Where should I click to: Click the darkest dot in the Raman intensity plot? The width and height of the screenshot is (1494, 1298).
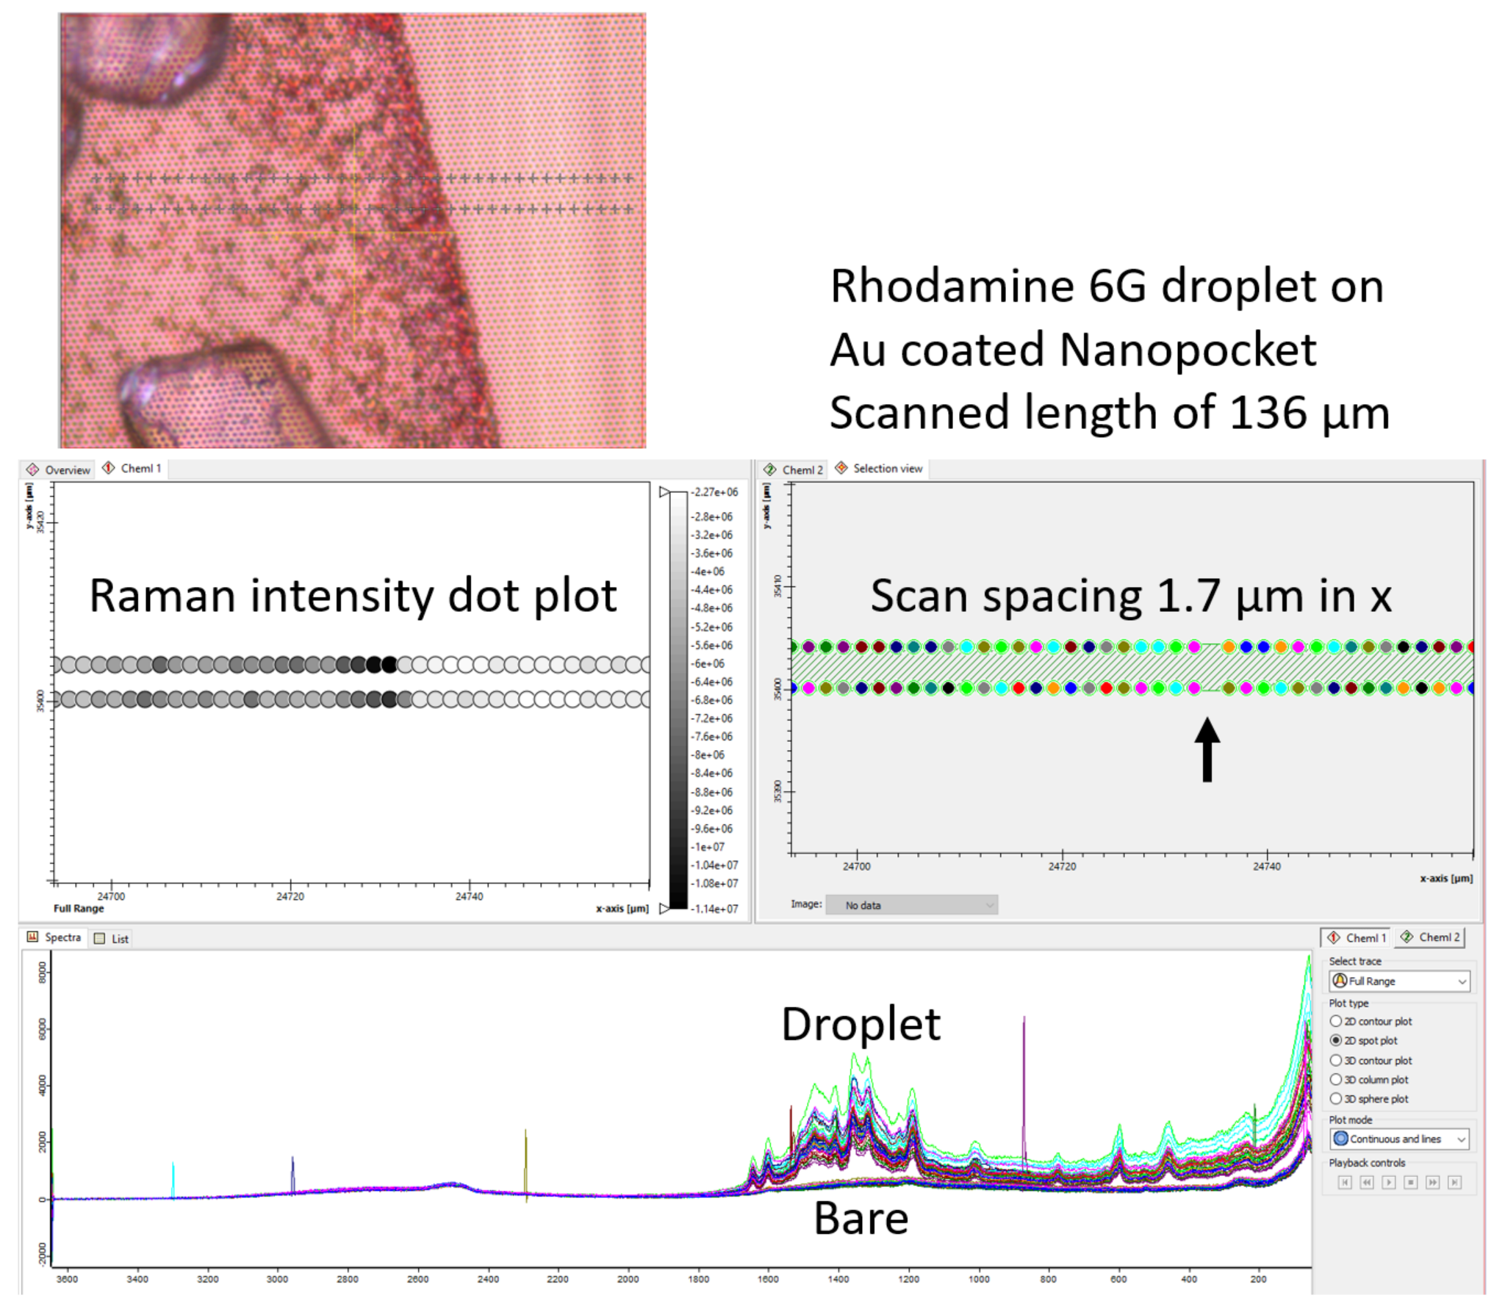point(389,664)
